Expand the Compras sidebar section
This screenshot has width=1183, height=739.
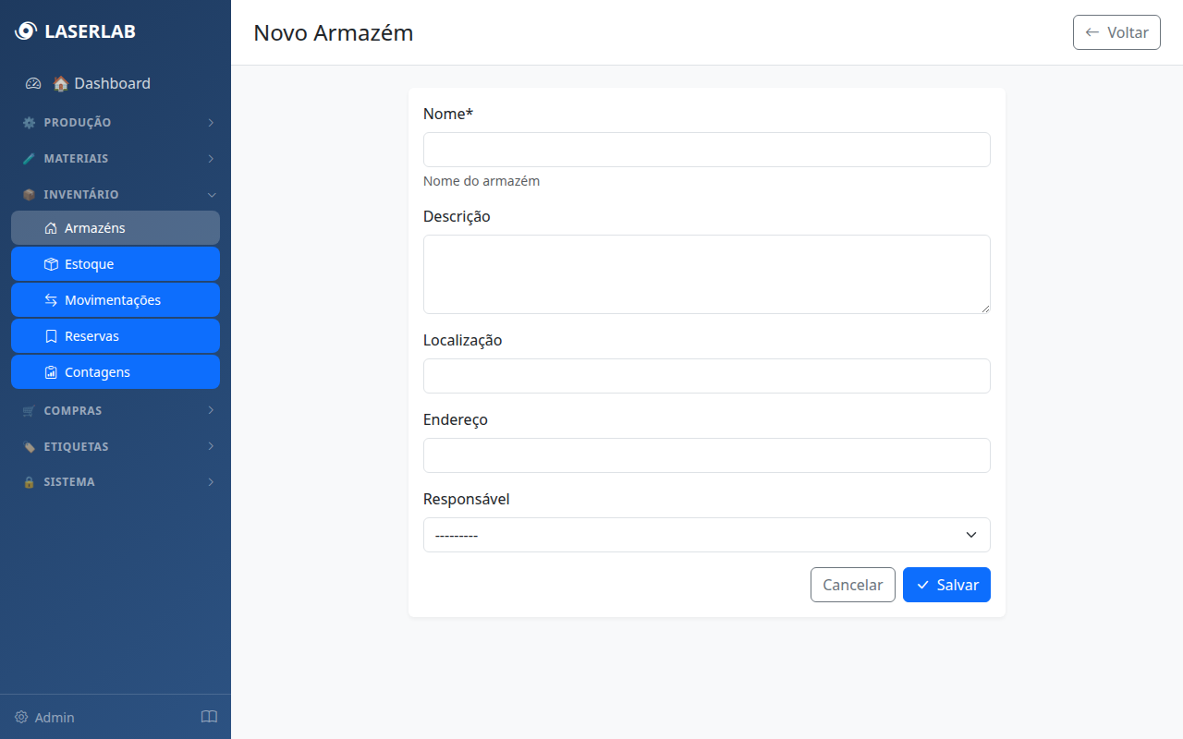tap(116, 410)
